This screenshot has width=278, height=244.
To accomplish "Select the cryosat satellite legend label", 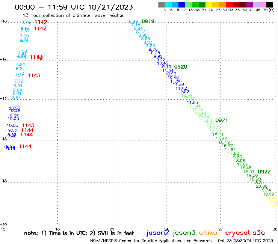I will coord(237,233).
